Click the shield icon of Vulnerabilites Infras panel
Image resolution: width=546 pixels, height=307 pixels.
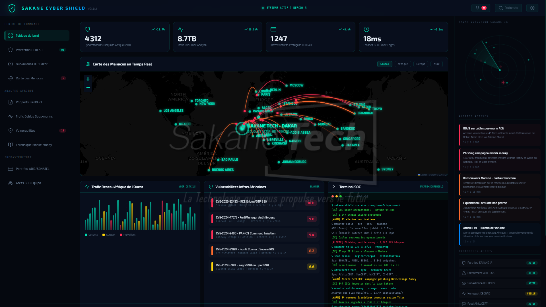coord(211,187)
